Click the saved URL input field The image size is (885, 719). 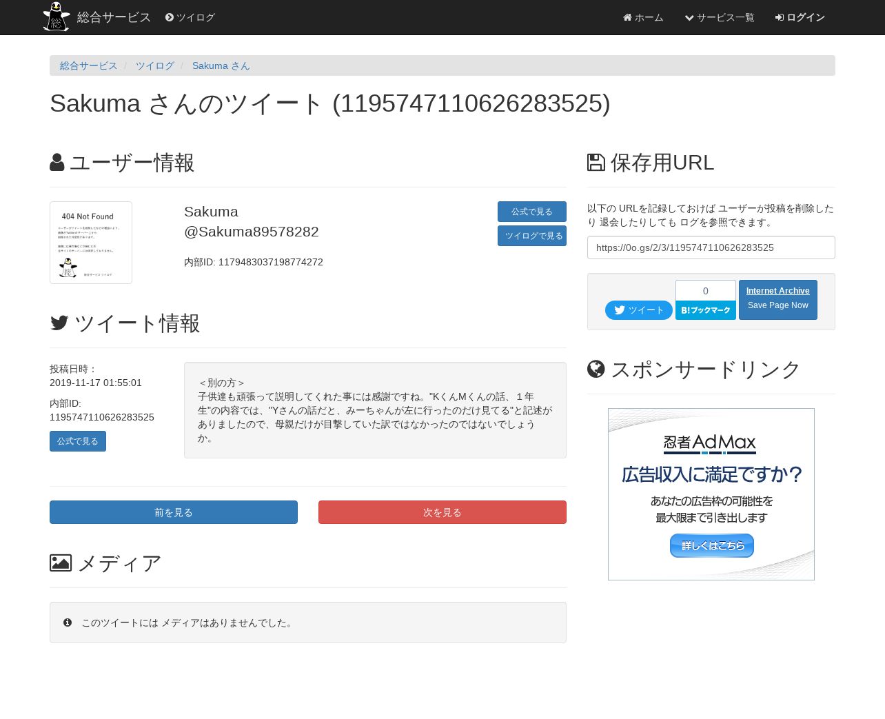tap(711, 247)
